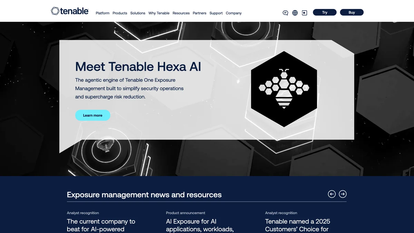Click the Tenable logo
The width and height of the screenshot is (414, 233).
tap(70, 11)
